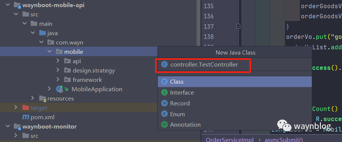Pick the Record type icon

[164, 104]
